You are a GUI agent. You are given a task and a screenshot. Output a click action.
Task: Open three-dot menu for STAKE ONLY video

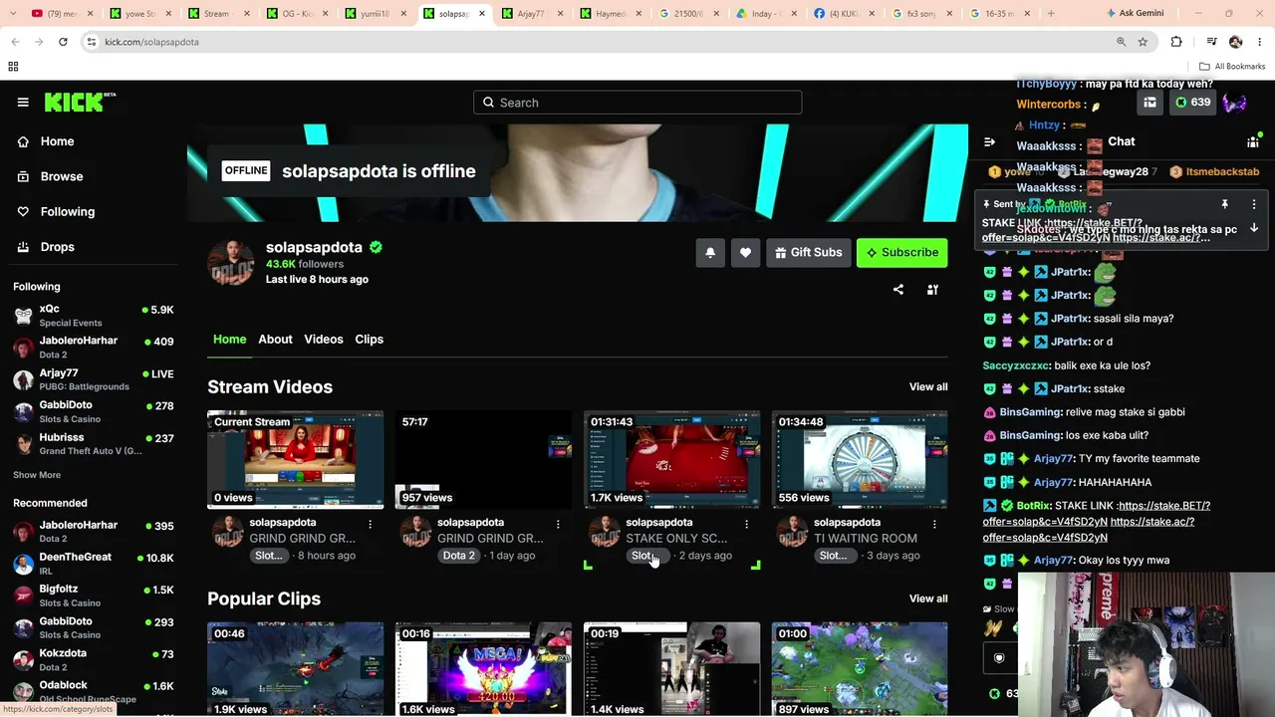746,524
